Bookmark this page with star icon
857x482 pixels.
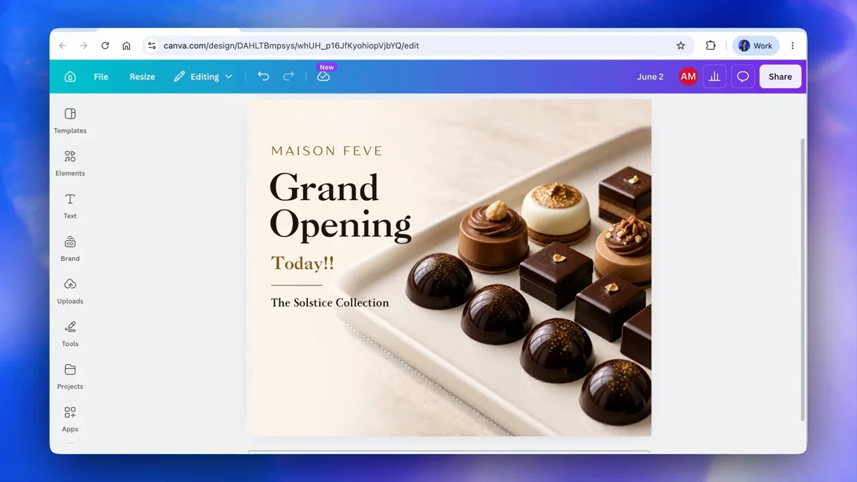(681, 46)
